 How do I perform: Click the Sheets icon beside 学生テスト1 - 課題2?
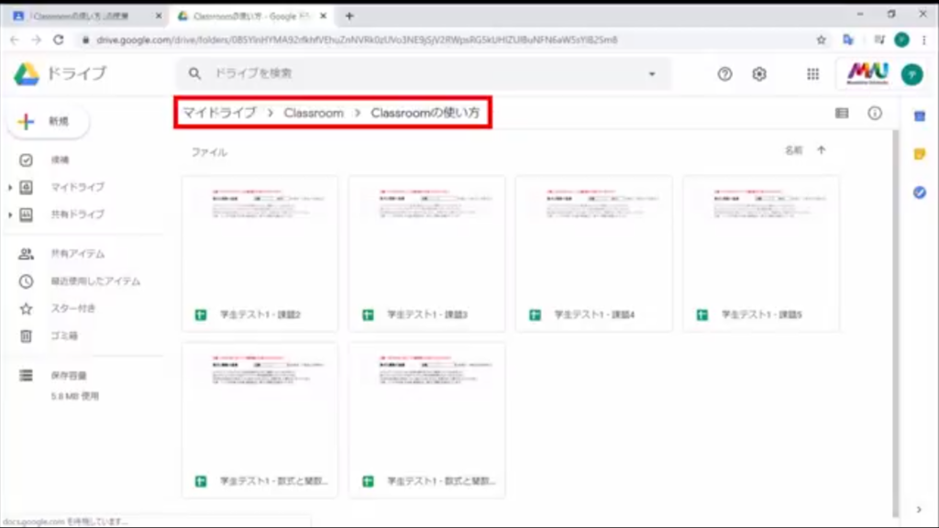(x=201, y=315)
